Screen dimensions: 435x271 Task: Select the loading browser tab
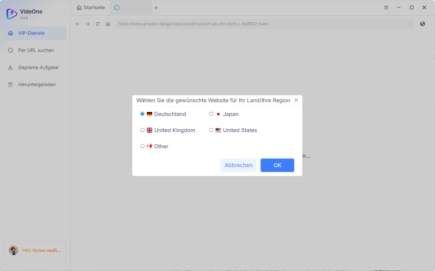coord(130,8)
